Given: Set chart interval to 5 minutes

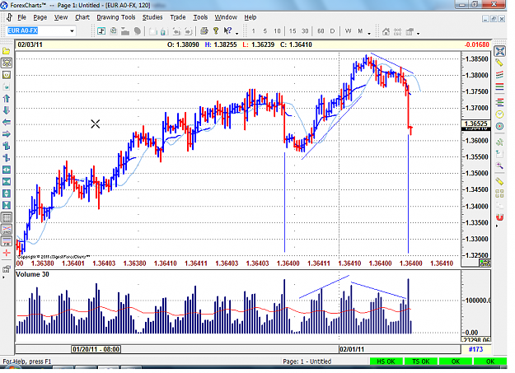Looking at the screenshot, I should coord(265,31).
